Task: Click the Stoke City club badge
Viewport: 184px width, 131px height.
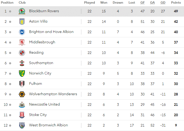Action: click(22, 115)
